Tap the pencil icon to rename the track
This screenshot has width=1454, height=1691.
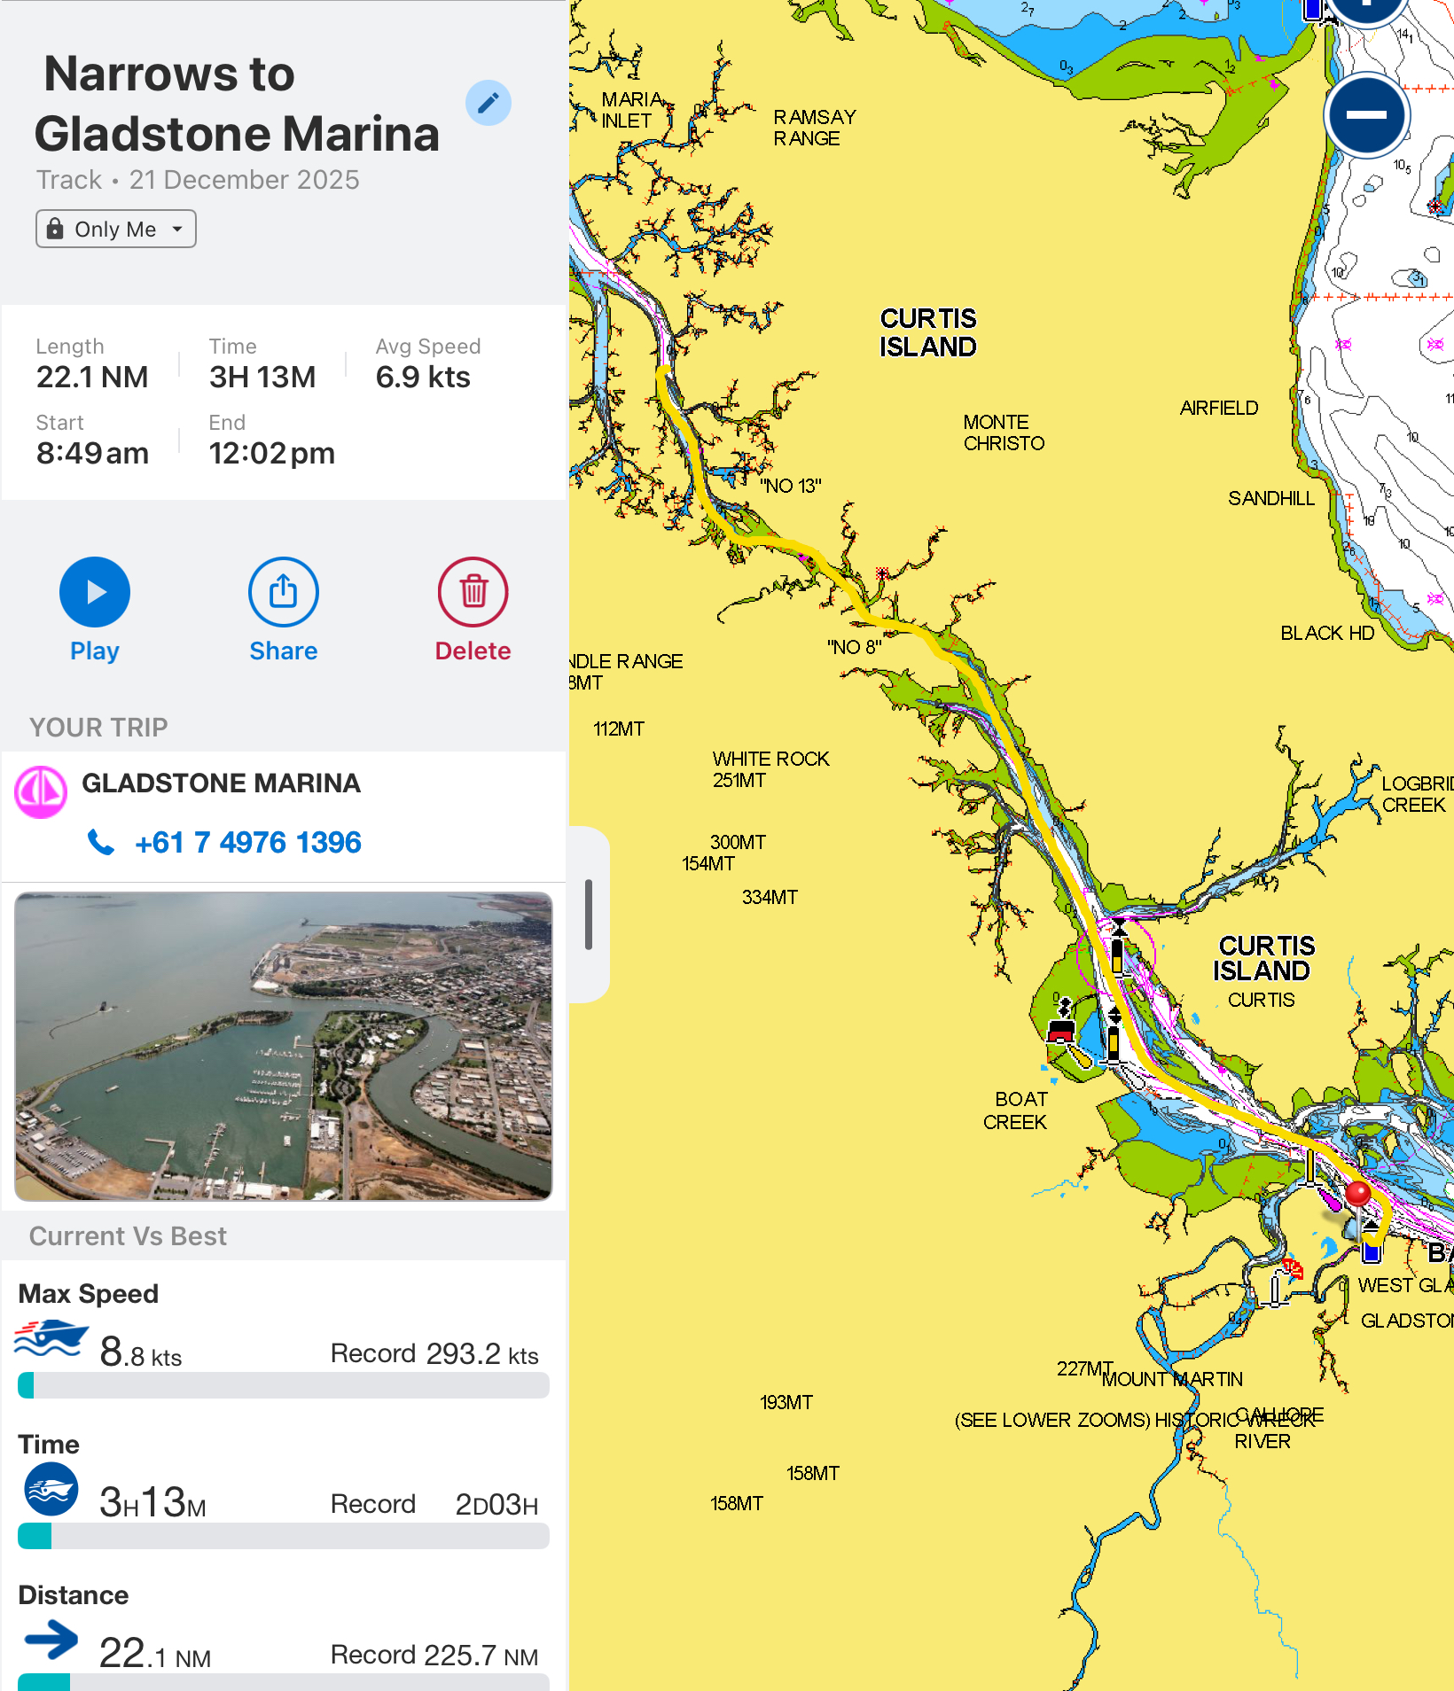[488, 103]
